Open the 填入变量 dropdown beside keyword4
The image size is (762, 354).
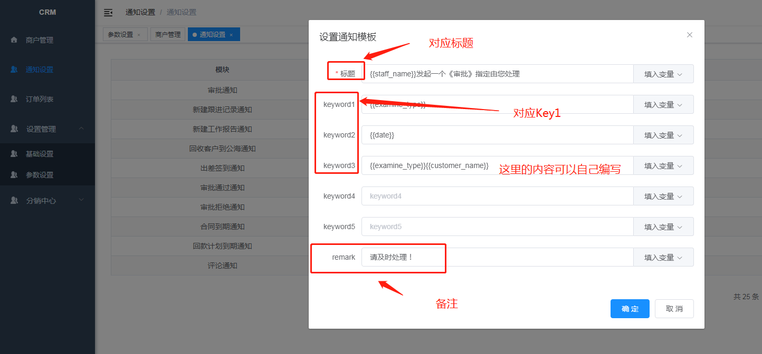point(663,196)
